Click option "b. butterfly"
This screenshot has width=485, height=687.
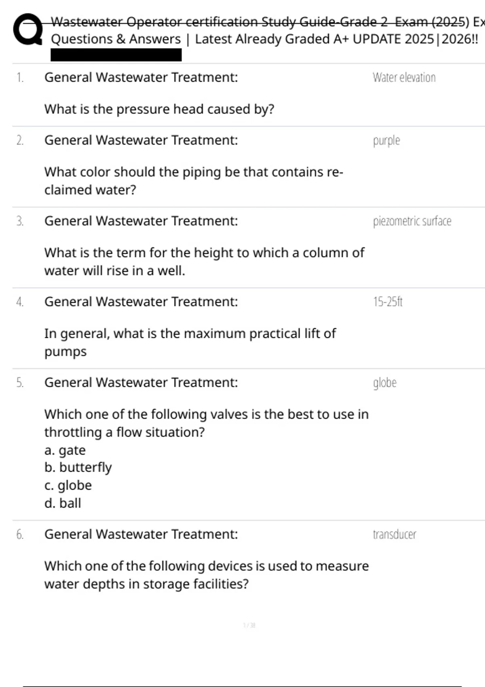pos(78,468)
